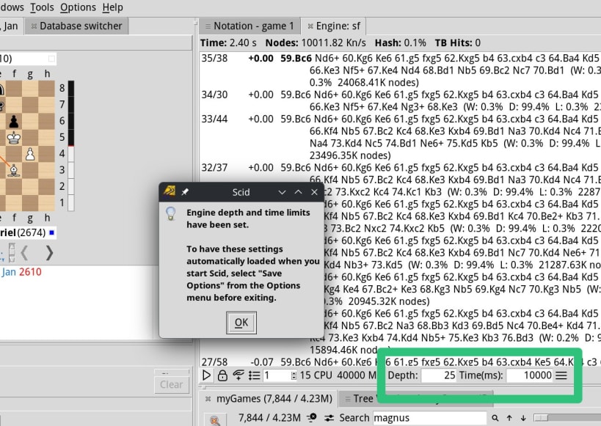Click the crossed magnifier icon in game list
Image resolution: width=601 pixels, height=426 pixels.
pos(214,420)
